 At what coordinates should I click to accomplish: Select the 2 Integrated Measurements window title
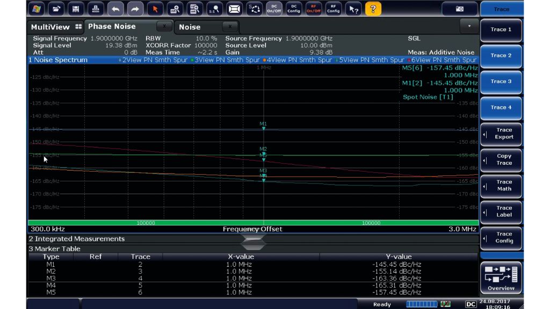(x=77, y=239)
